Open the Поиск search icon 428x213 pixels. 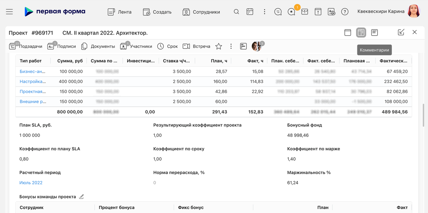(236, 11)
